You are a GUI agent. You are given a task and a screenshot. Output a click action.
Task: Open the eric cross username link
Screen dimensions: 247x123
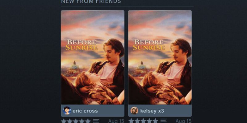85,111
